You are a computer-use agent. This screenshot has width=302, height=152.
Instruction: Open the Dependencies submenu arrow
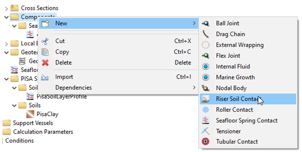point(194,87)
